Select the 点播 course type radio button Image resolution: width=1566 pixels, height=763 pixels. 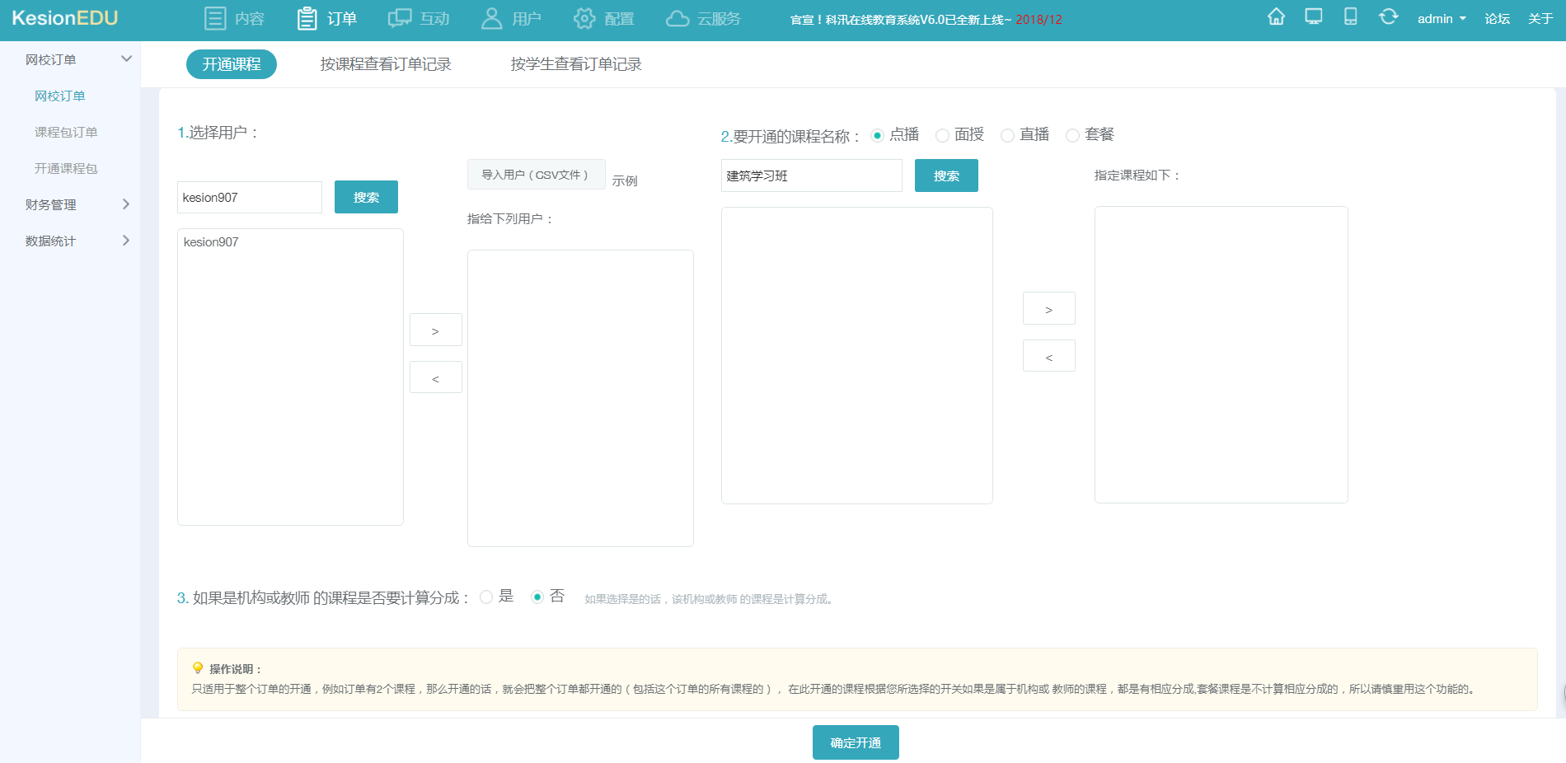click(877, 135)
